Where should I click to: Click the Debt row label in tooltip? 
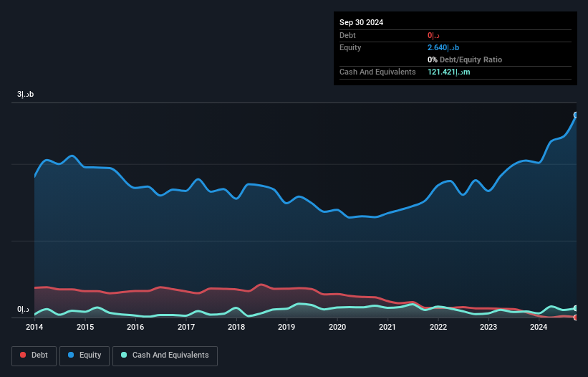[x=347, y=35]
